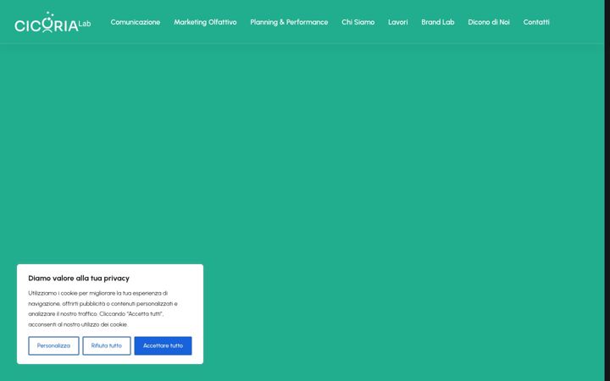The height and width of the screenshot is (381, 610).
Task: Navigate to Brand Lab
Action: click(438, 22)
